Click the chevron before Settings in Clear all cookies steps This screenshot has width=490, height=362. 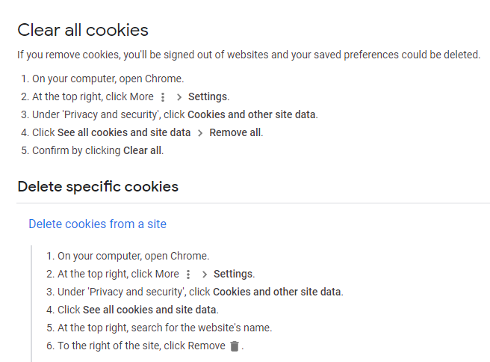tap(179, 97)
